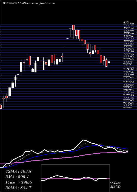Image resolution: width=137 pixels, height=192 pixels.
Task: Click the 12MA : 403.8 value
Action: point(18,171)
